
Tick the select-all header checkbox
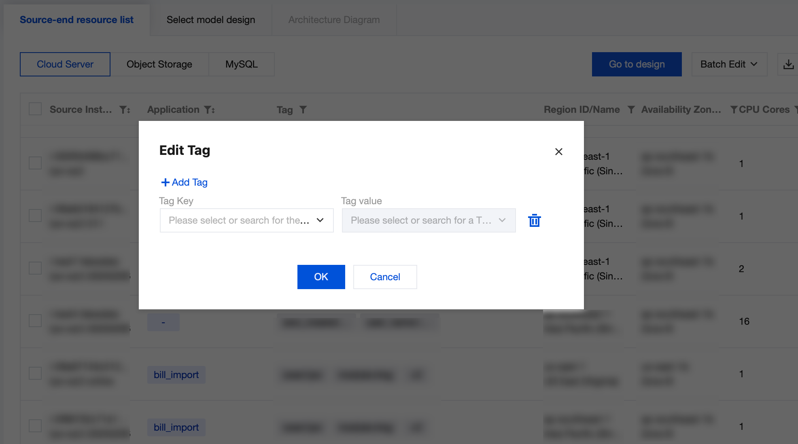[35, 109]
